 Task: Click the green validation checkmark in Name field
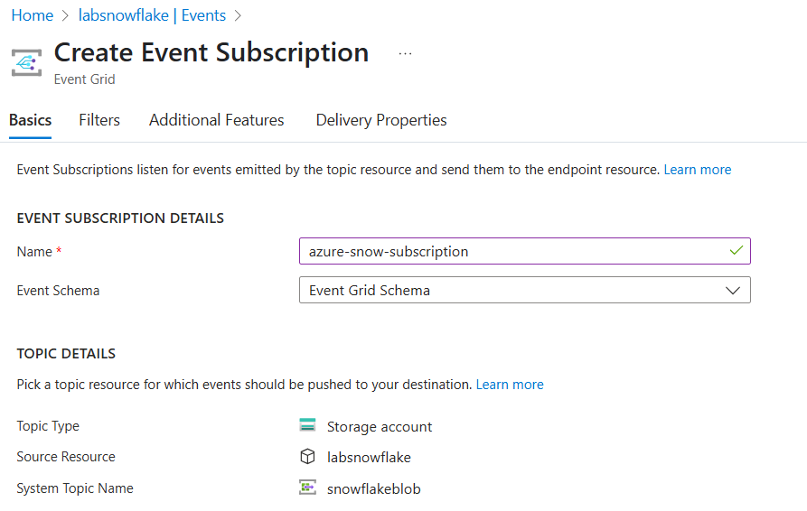737,250
